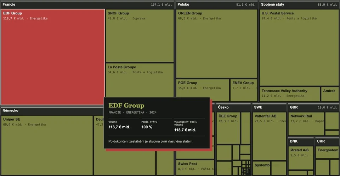The width and height of the screenshot is (340, 176).
Task: Click the Spojené státy header label
Action: pyautogui.click(x=273, y=4)
